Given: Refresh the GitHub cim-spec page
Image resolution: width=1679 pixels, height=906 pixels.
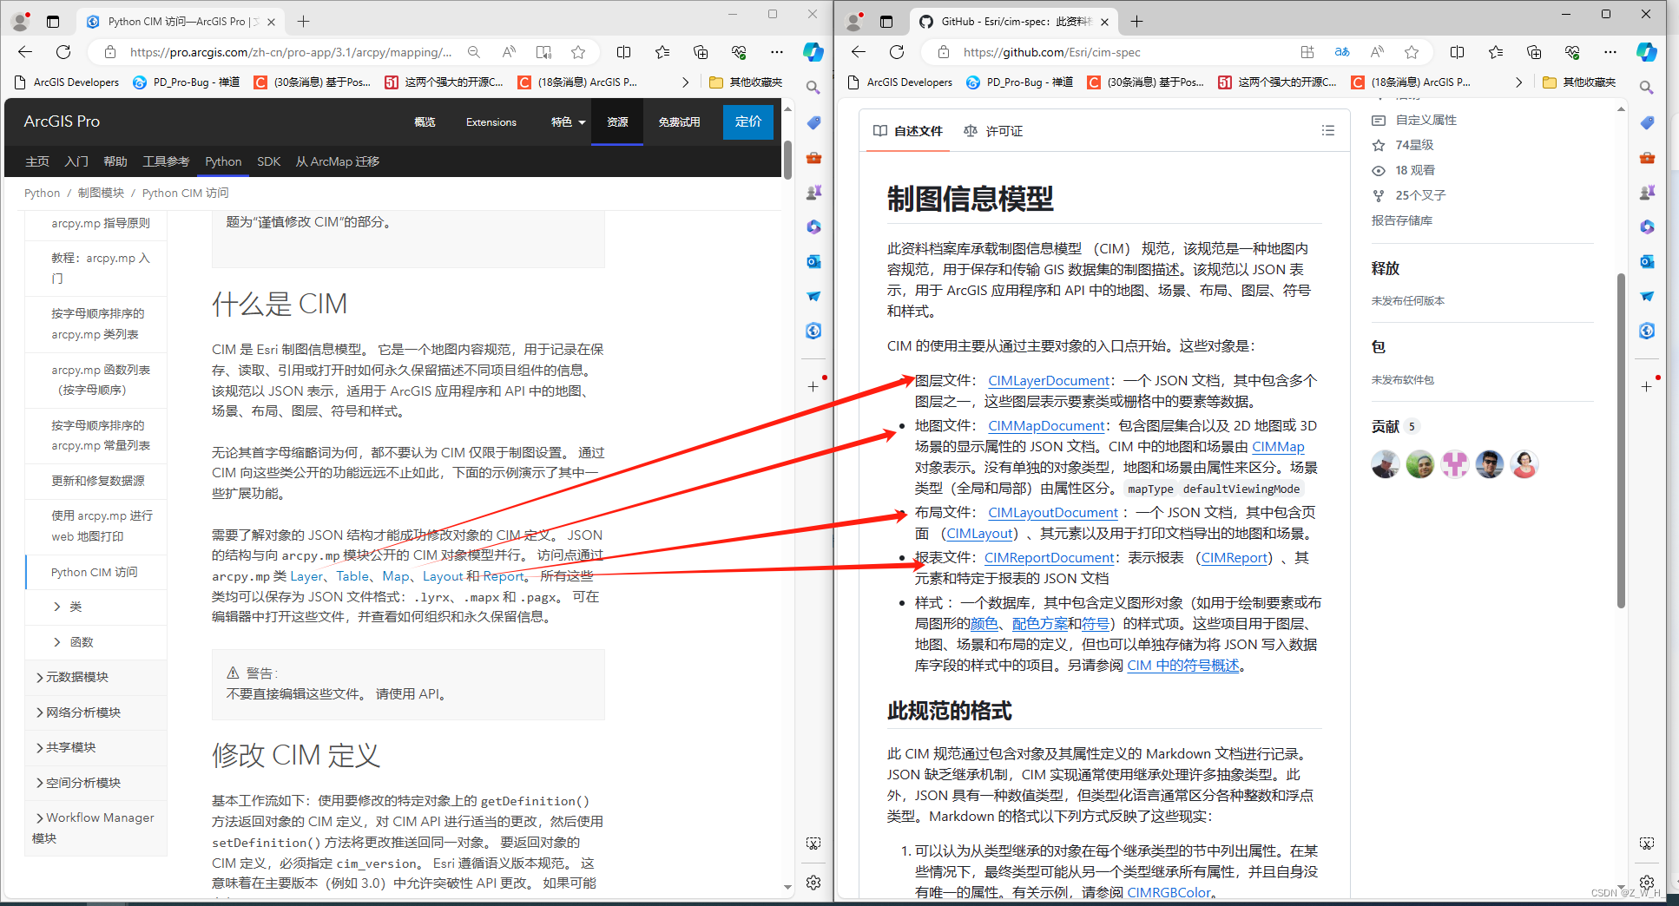Looking at the screenshot, I should click(897, 52).
